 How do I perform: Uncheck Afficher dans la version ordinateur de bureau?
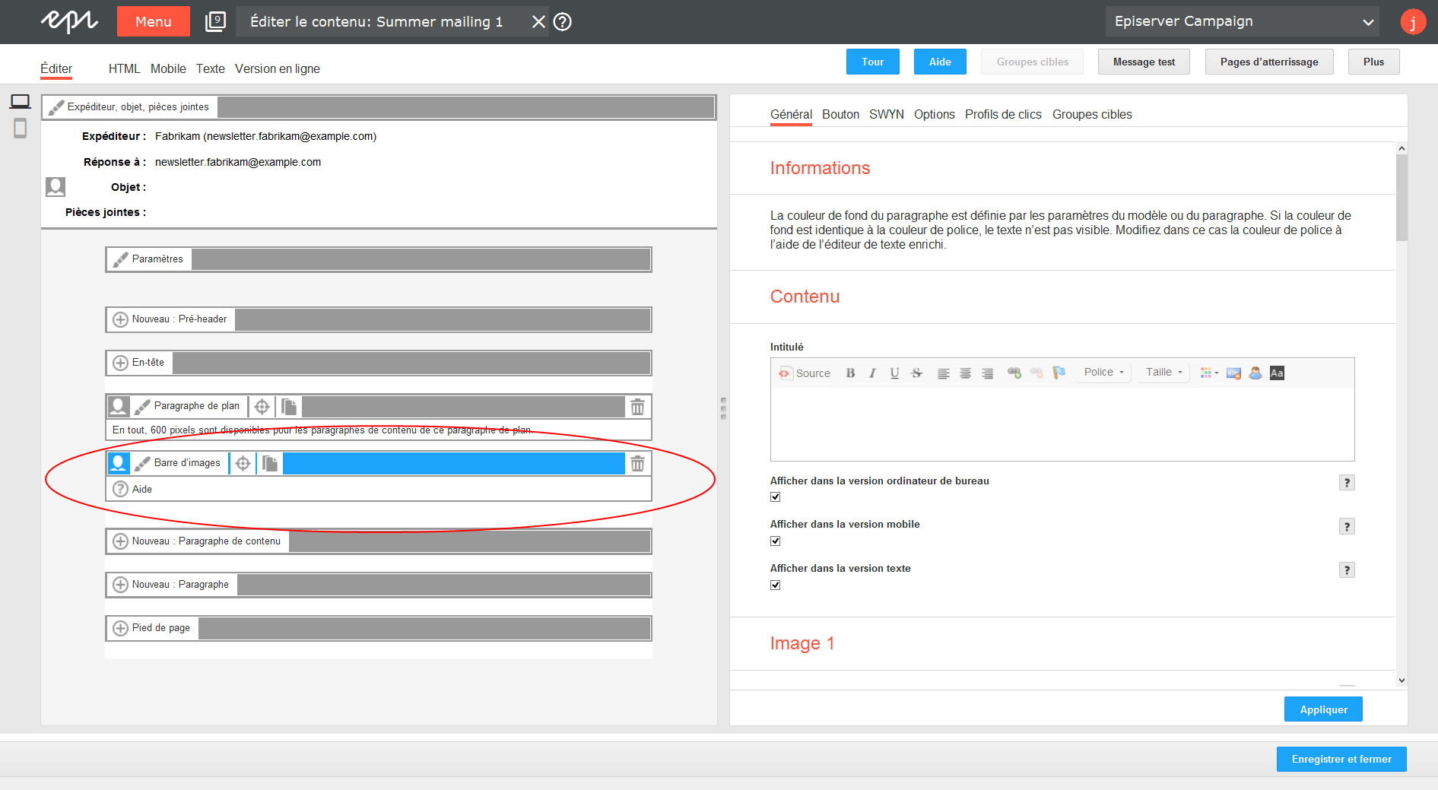[x=776, y=497]
